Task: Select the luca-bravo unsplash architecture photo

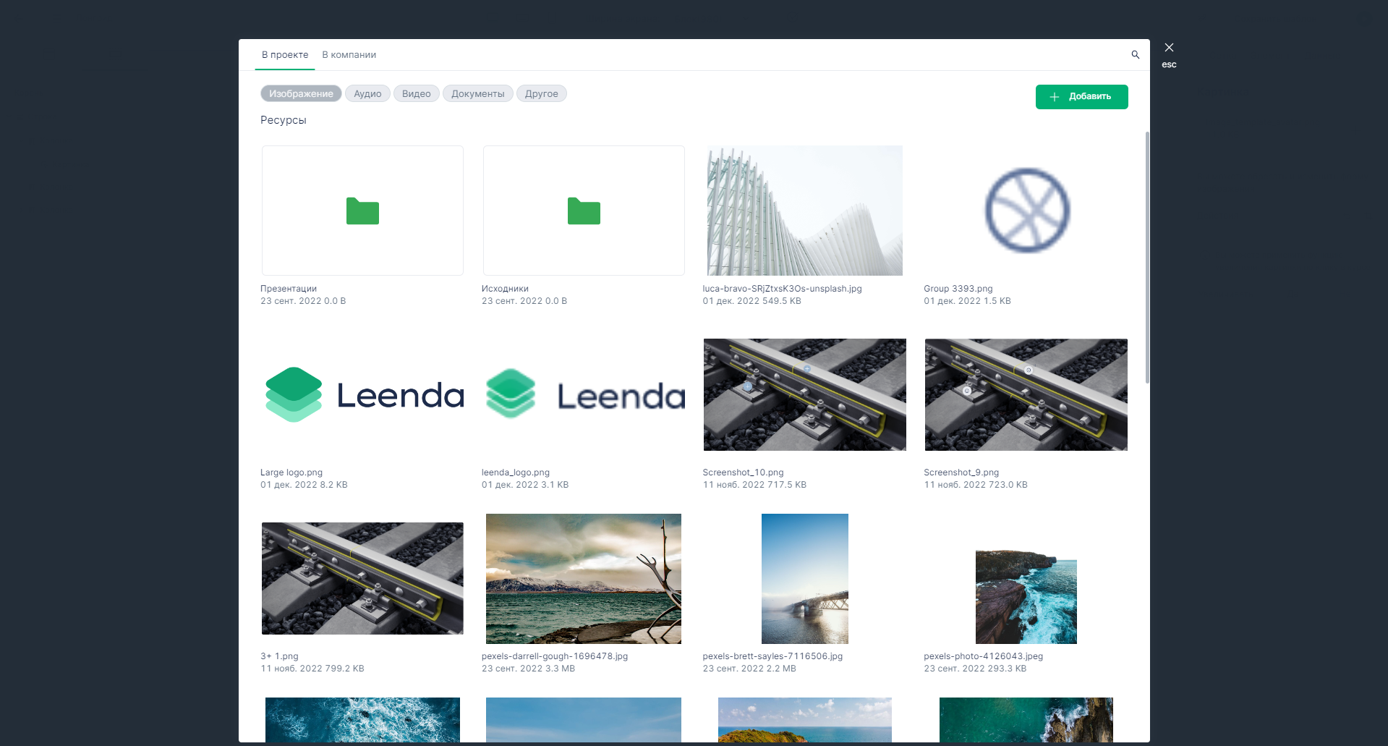Action: pyautogui.click(x=804, y=211)
